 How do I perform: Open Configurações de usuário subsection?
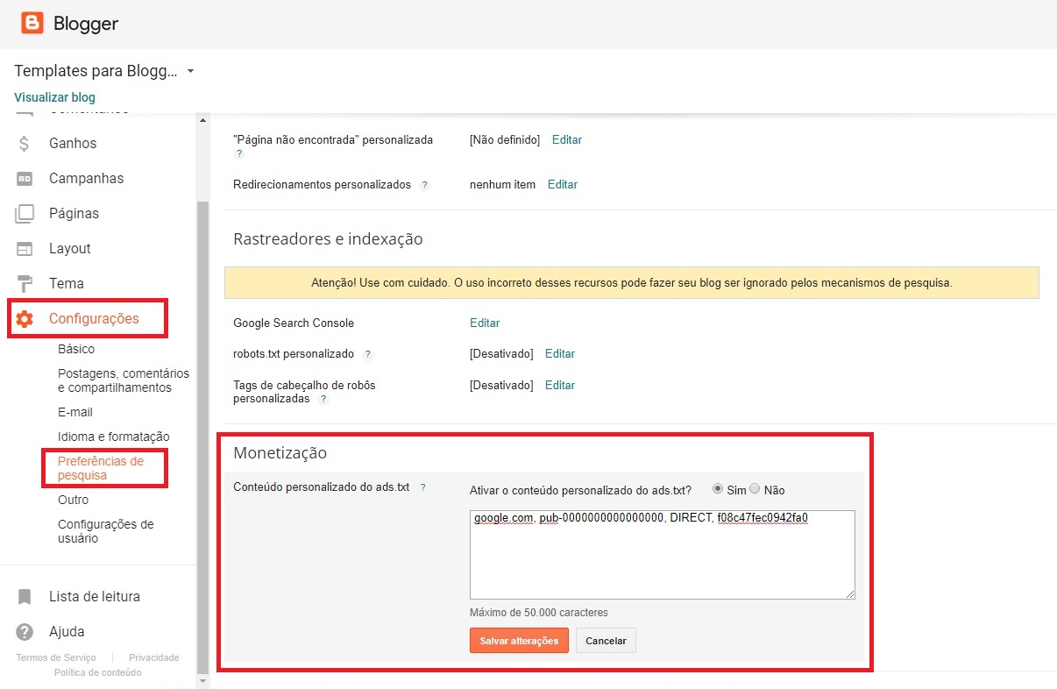pos(106,531)
